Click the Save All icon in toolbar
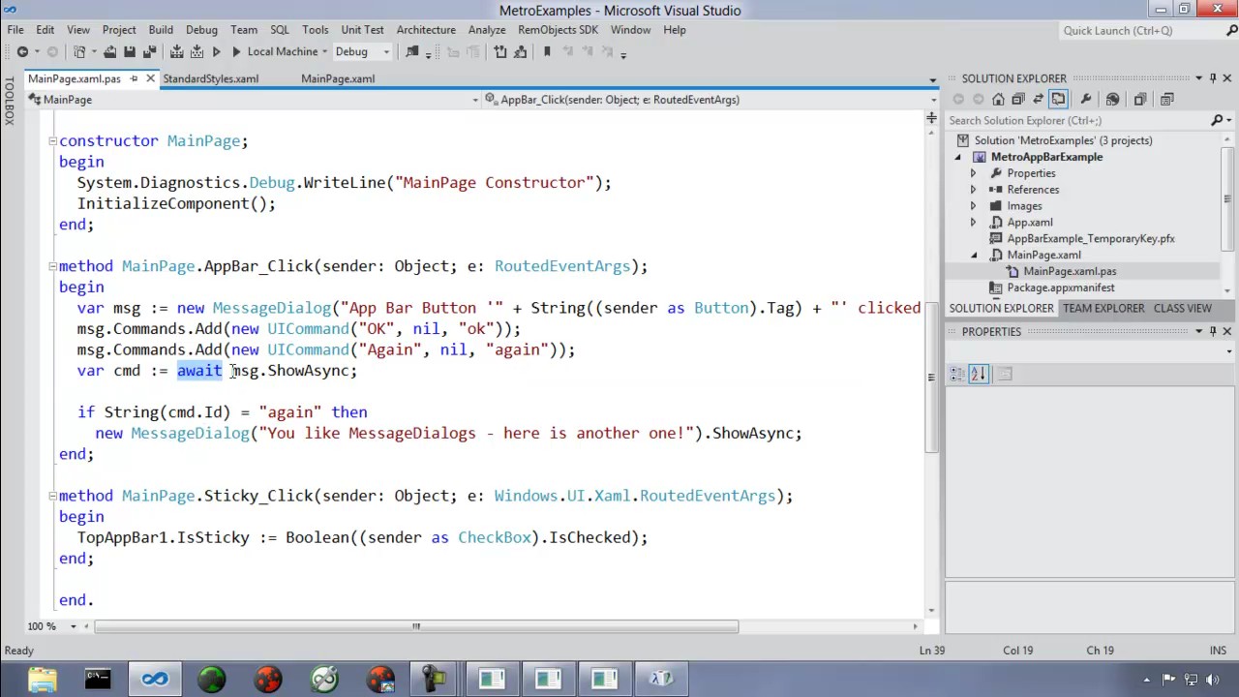 pos(149,51)
